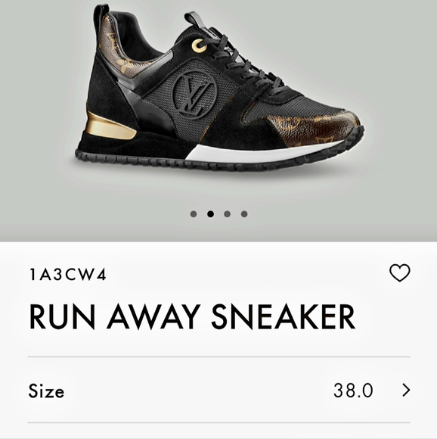This screenshot has width=437, height=439.
Task: Open size options via the chevron arrow
Action: (406, 391)
